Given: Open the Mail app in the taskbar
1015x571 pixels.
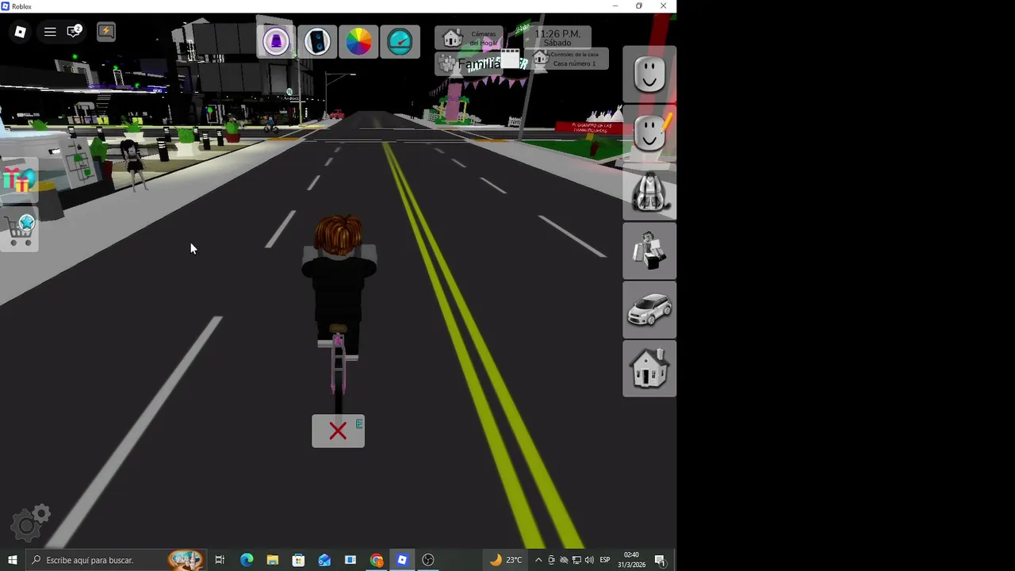Looking at the screenshot, I should (x=324, y=560).
